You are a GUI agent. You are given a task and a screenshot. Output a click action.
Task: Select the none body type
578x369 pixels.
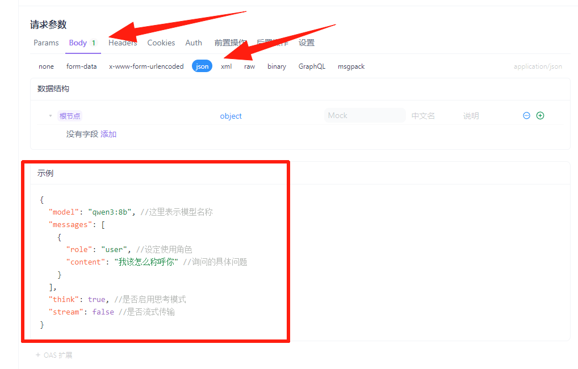pyautogui.click(x=46, y=66)
